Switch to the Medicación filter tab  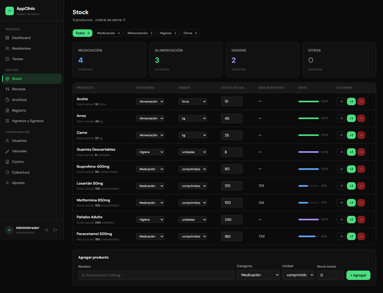[x=108, y=33]
